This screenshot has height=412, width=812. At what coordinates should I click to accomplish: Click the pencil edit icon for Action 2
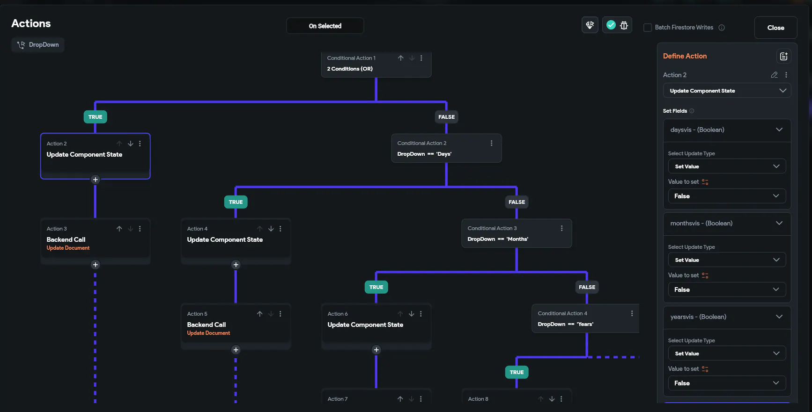(774, 75)
